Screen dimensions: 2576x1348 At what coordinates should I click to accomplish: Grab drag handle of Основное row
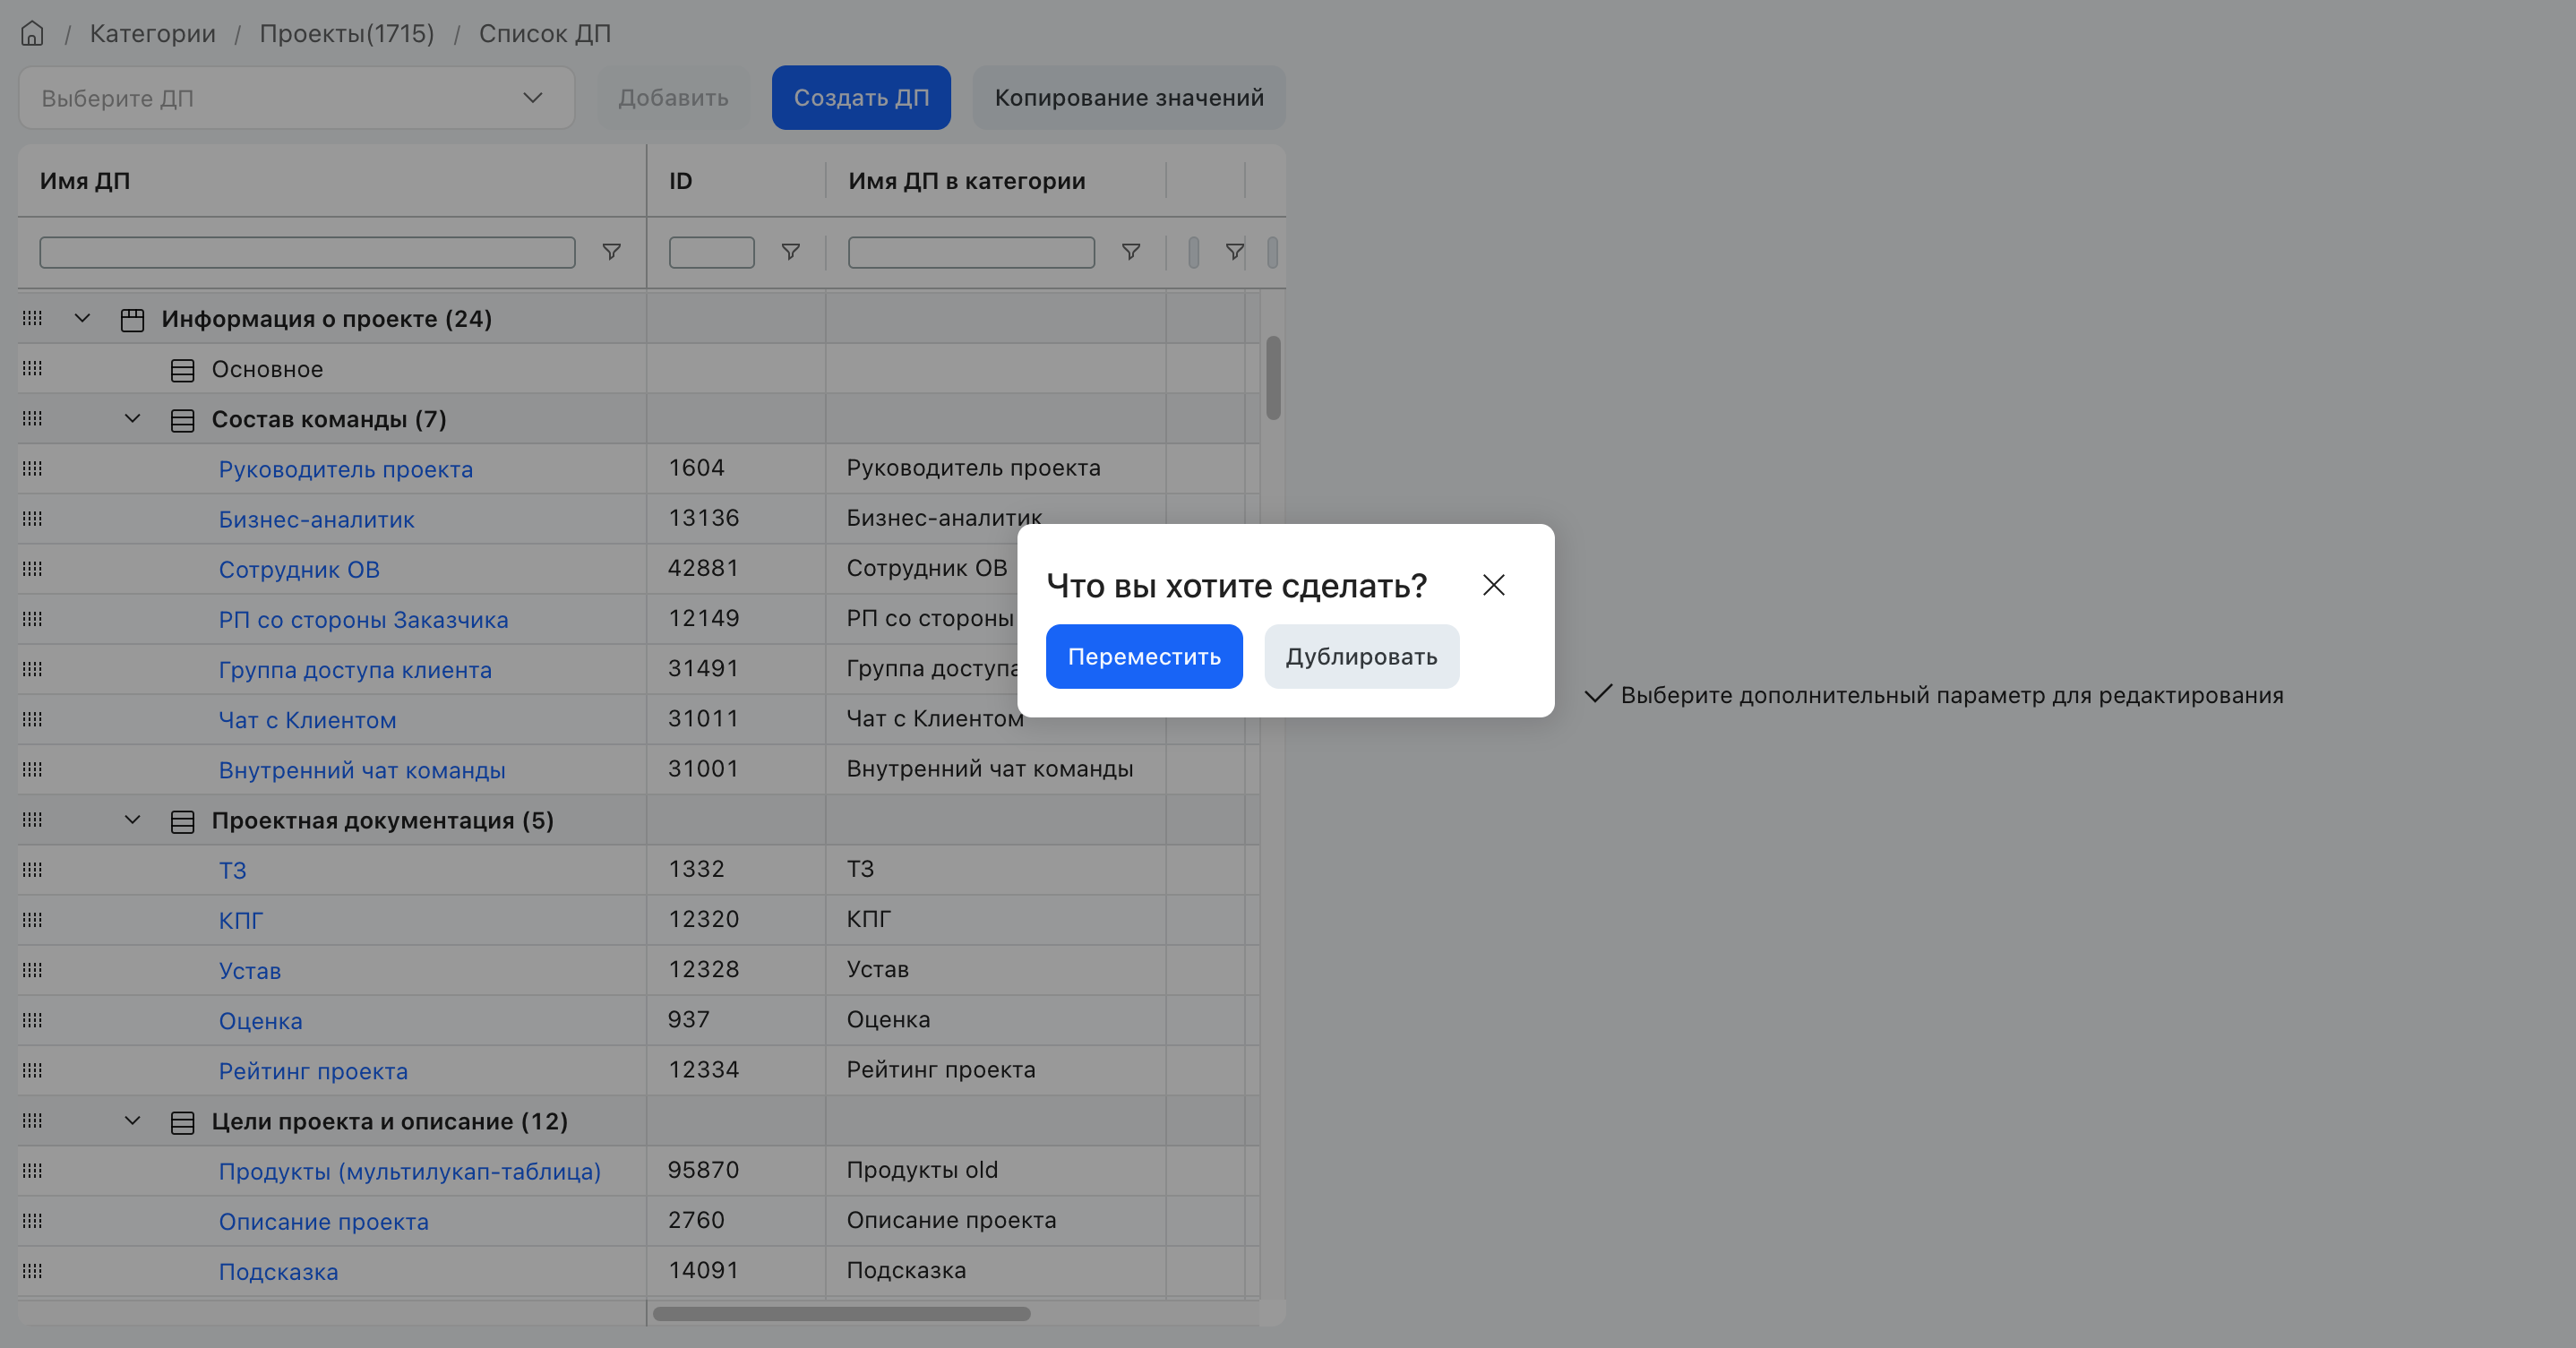(32, 368)
